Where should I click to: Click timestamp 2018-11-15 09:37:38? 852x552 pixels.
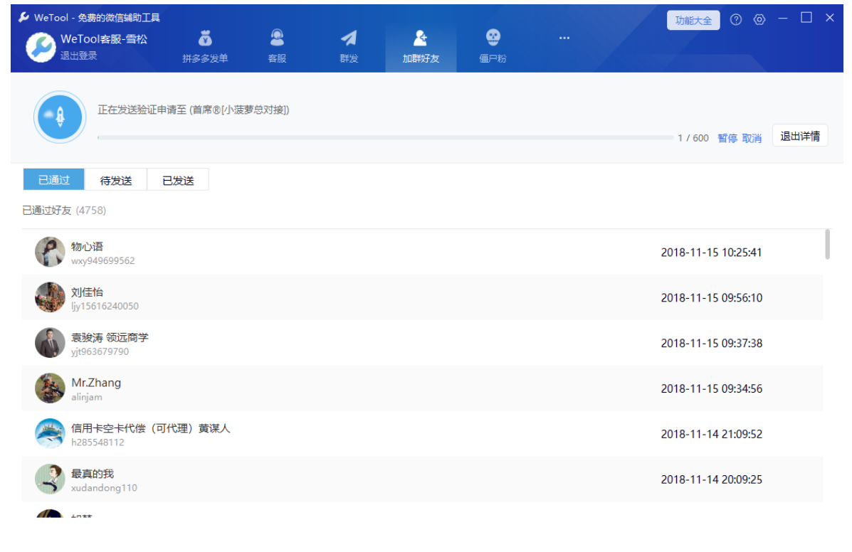711,344
